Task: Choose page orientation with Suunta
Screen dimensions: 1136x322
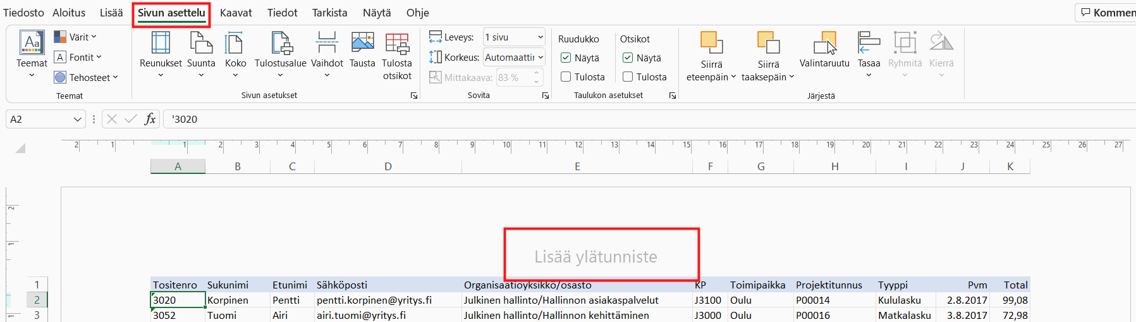Action: (x=201, y=54)
